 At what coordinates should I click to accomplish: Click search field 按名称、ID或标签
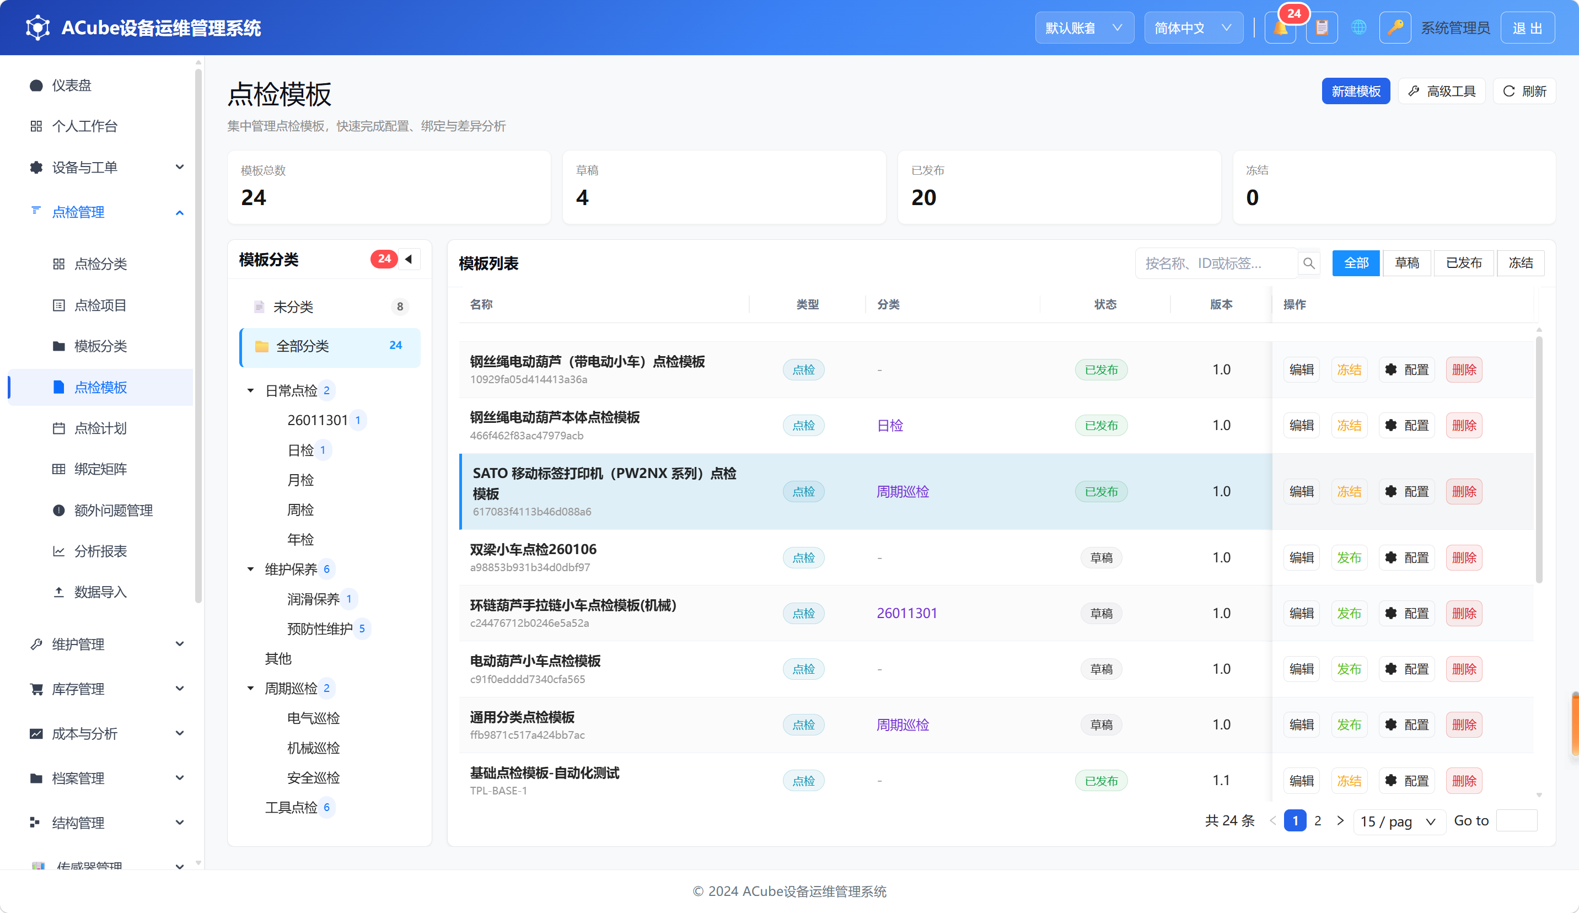tap(1216, 263)
